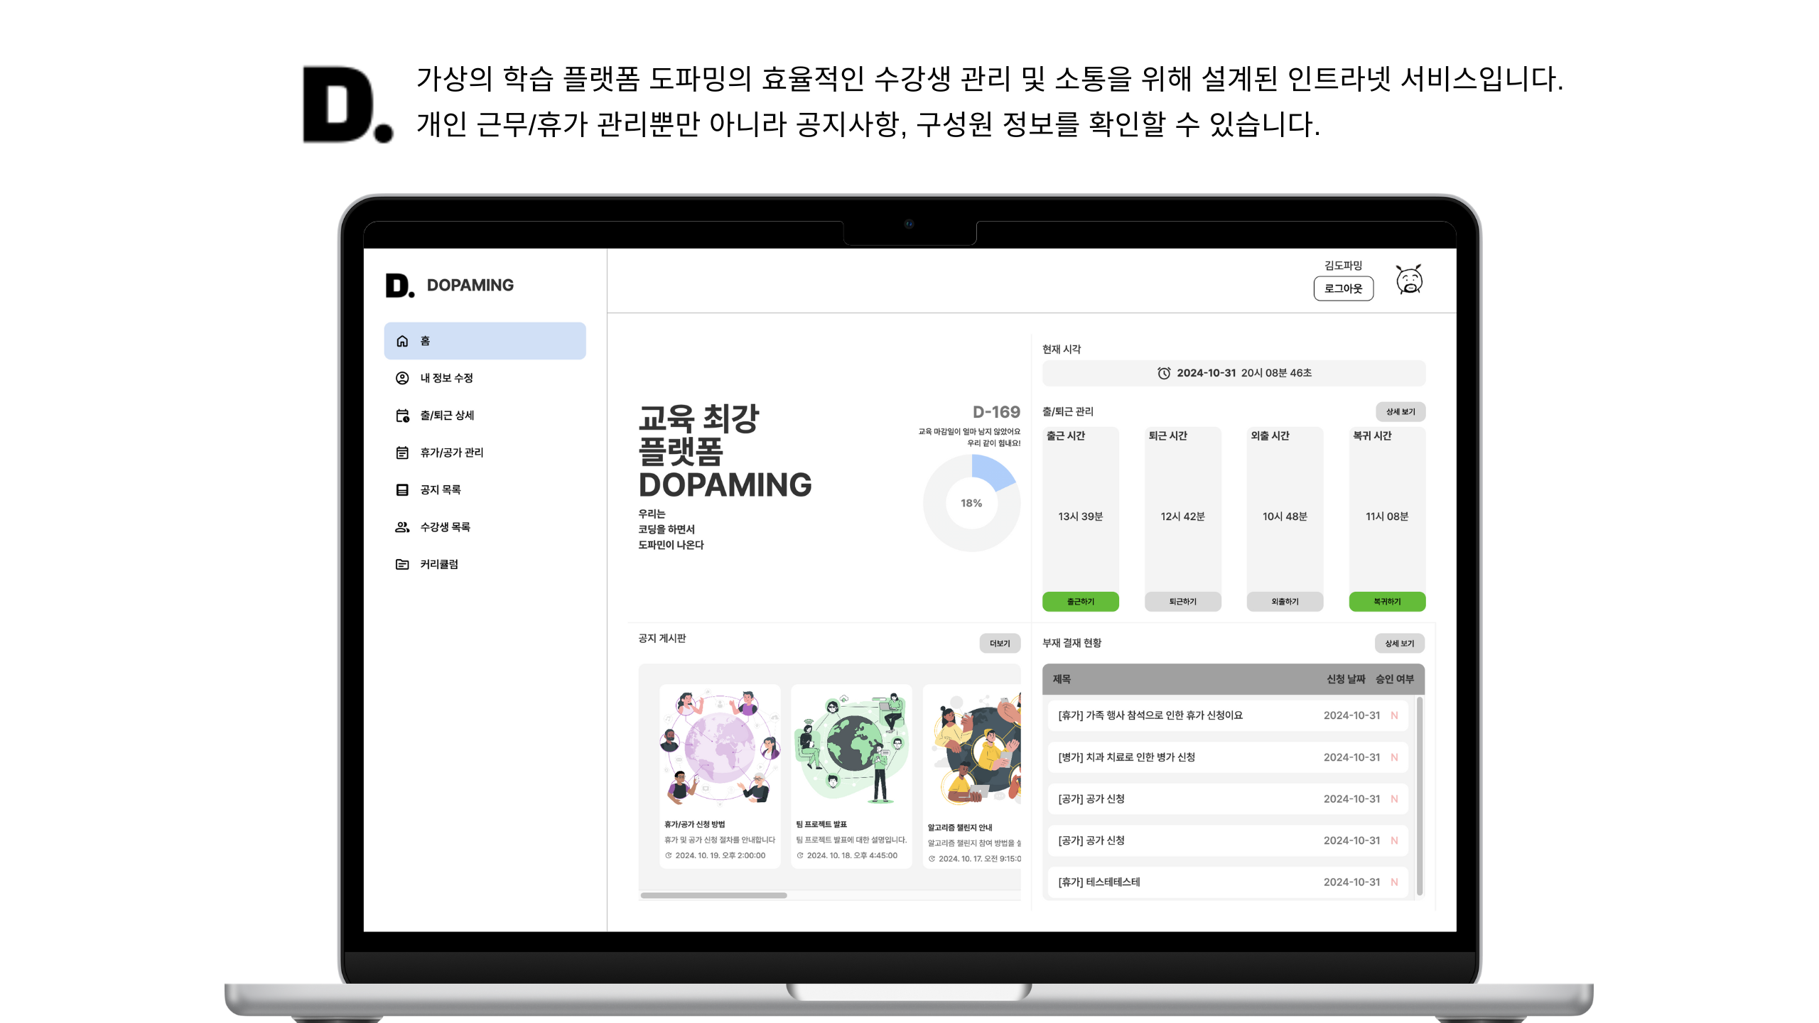This screenshot has height=1023, width=1819.
Task: Click the calendar icon next to 출/퇴근 상세
Action: [402, 416]
